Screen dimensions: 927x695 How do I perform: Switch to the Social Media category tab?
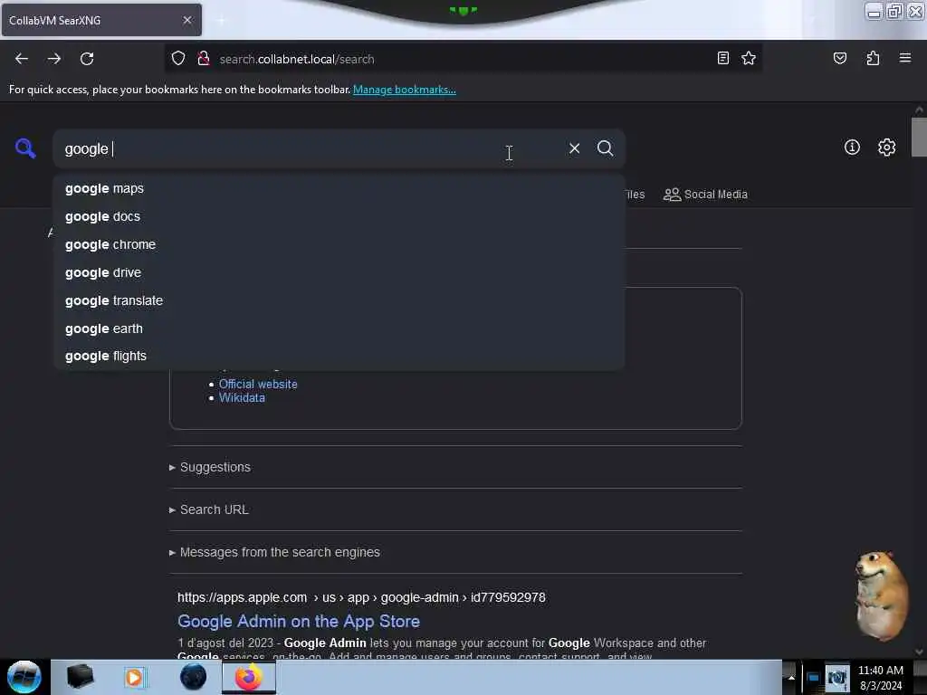pyautogui.click(x=705, y=195)
